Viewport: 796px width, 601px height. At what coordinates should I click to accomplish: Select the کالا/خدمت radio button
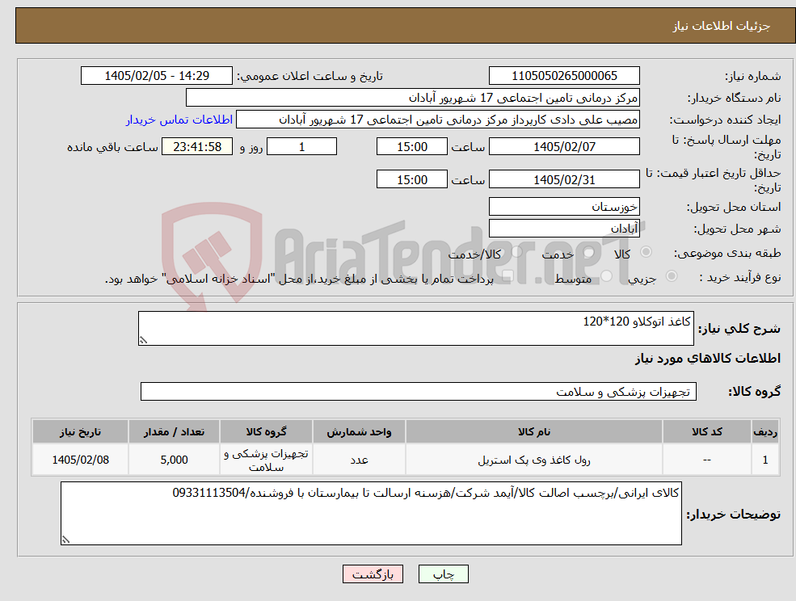(x=516, y=252)
